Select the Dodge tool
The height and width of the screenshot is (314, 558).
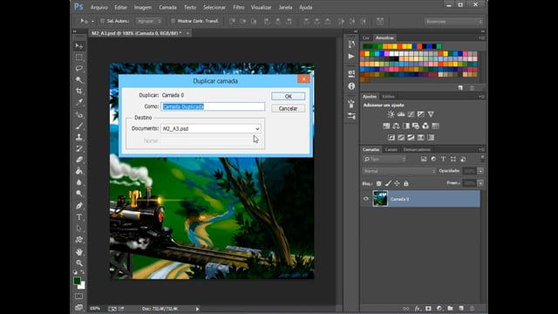[x=79, y=194]
